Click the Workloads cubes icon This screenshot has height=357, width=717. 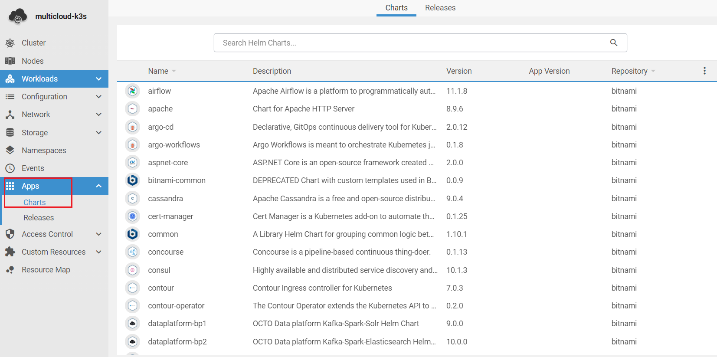coord(10,79)
